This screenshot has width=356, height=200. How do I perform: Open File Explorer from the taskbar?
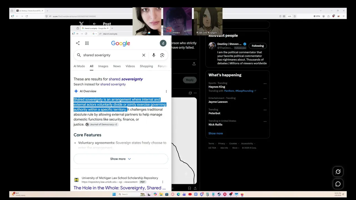160,194
